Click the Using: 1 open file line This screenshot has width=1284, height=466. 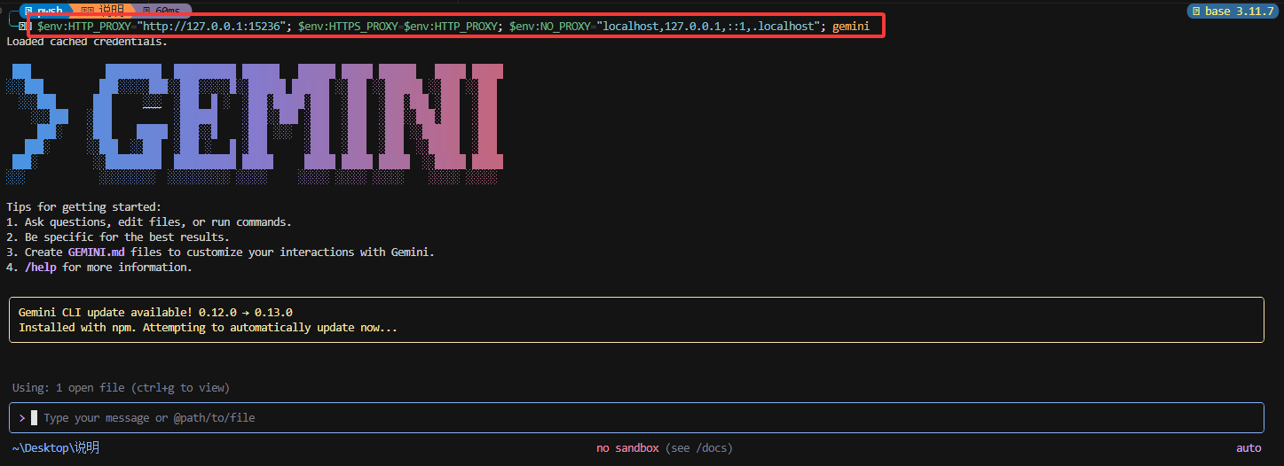point(121,388)
